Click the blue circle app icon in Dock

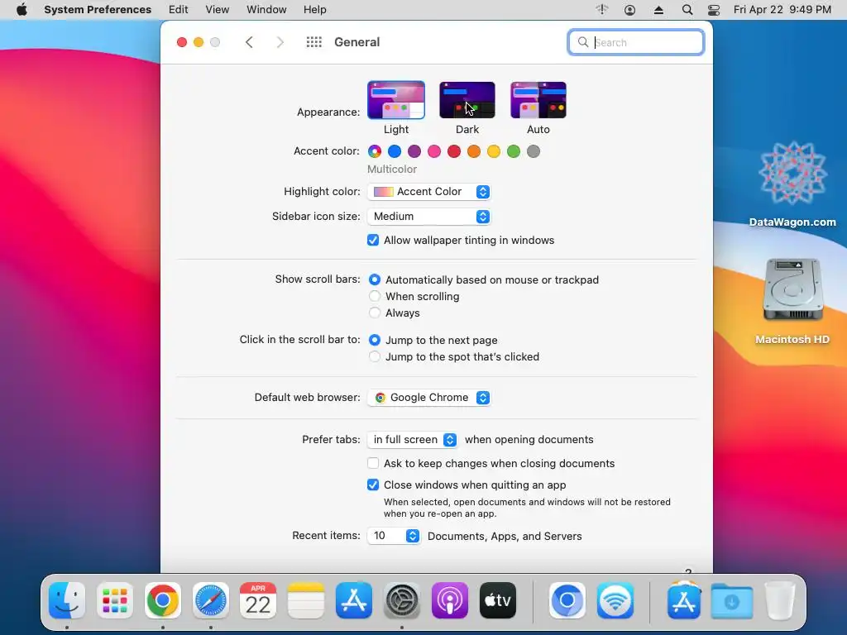point(567,600)
